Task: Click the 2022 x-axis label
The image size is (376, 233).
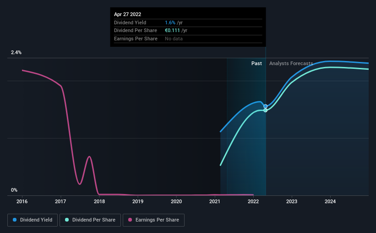Action: 253,201
